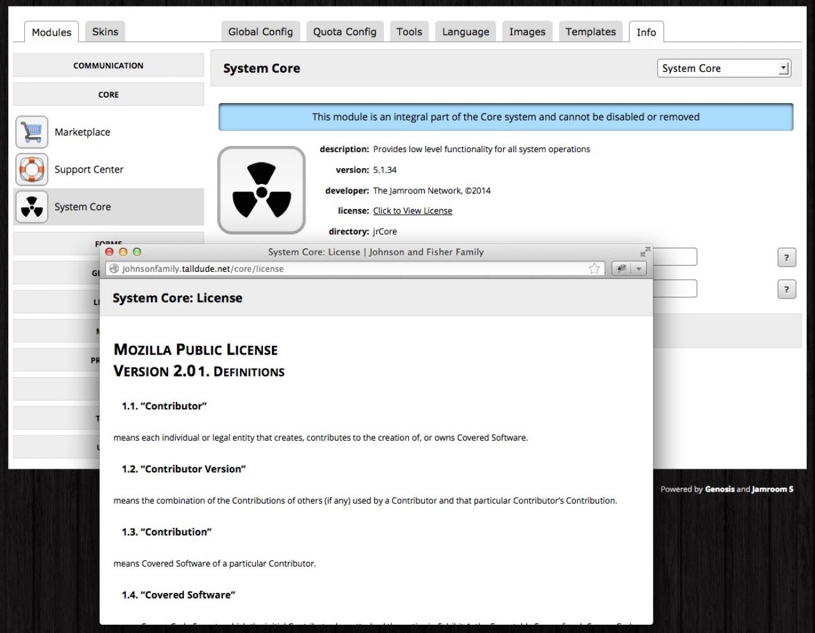Viewport: 815px width, 633px height.
Task: Enter fullscreen using popup's expand arrows icon
Action: pyautogui.click(x=645, y=252)
